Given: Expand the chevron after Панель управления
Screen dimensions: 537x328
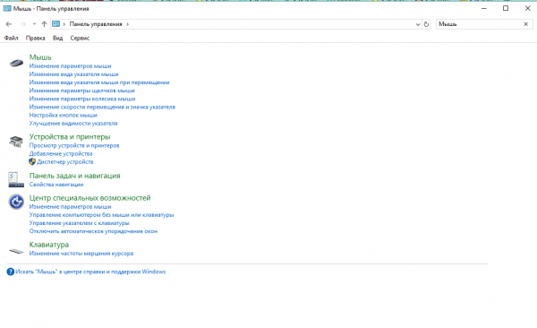Looking at the screenshot, I should coord(128,24).
